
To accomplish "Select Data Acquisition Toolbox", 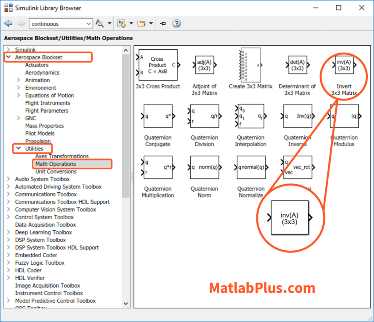I will click(45, 225).
